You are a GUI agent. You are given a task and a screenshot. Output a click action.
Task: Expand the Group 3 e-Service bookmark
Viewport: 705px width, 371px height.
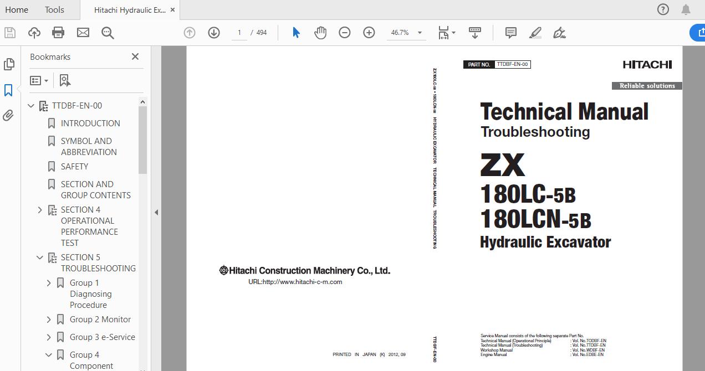49,337
